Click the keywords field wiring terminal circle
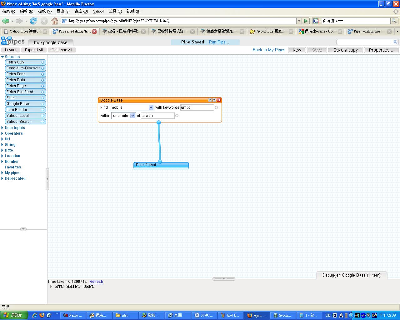400x320 pixels. [216, 107]
